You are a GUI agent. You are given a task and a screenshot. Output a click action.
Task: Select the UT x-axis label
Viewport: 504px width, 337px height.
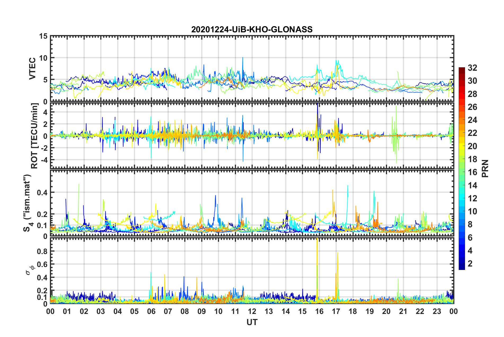click(x=252, y=322)
